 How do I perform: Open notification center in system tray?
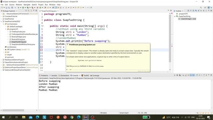209,117
